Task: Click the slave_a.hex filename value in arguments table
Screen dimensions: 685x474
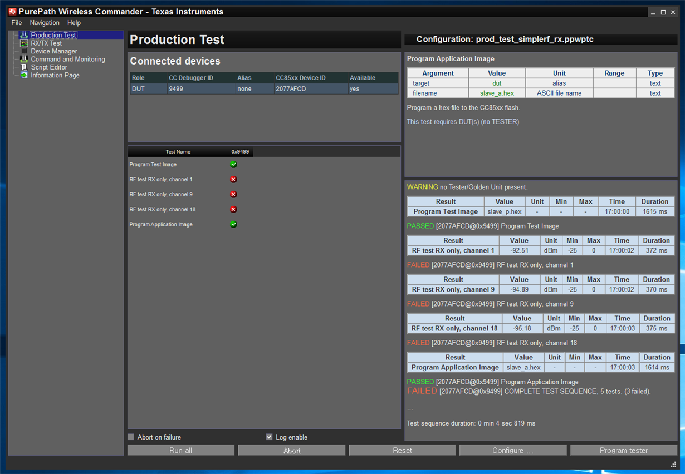Action: [497, 93]
